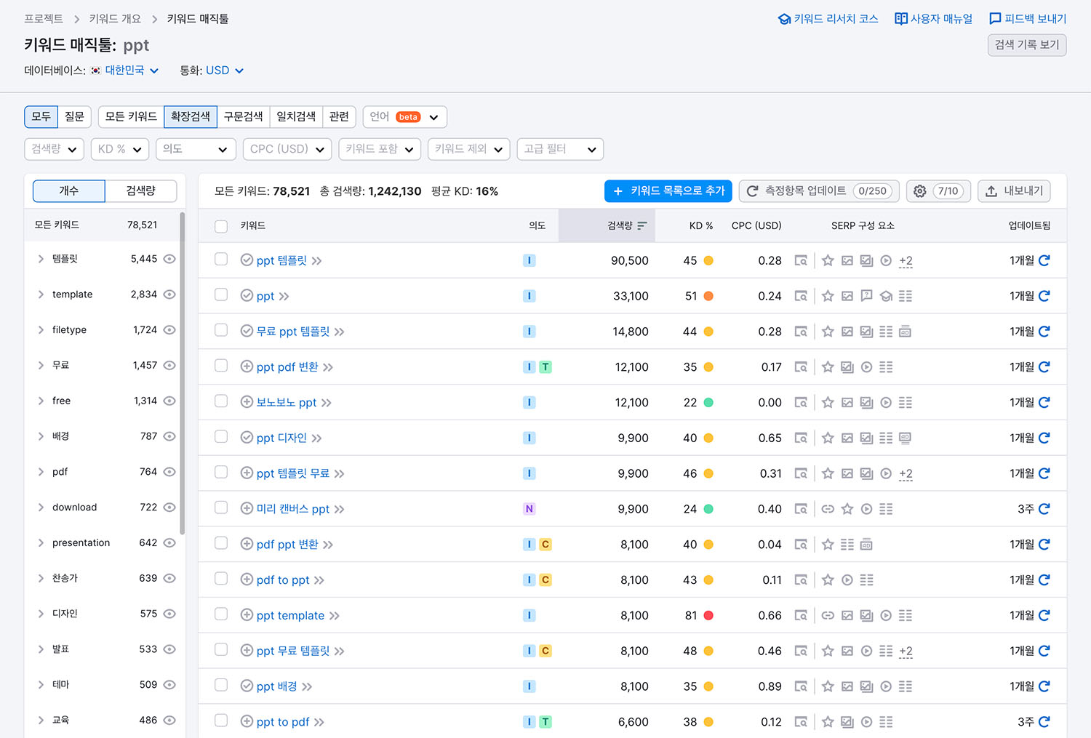Click 측정항목 업데이트 button

pos(820,190)
